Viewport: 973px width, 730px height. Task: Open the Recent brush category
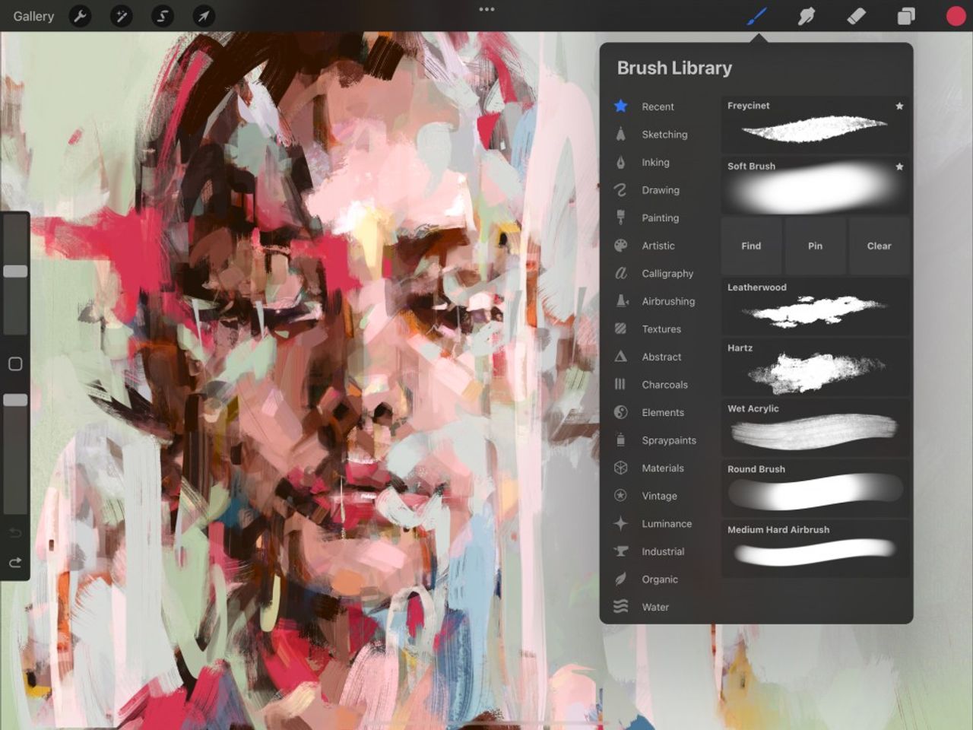[x=658, y=106]
